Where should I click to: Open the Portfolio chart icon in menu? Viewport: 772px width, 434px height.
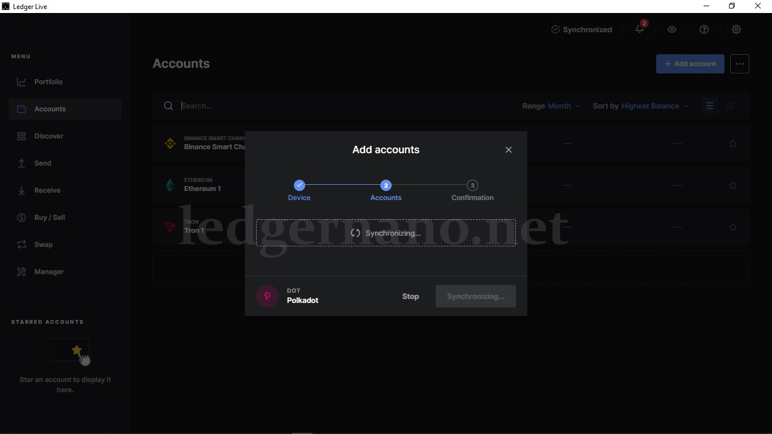(21, 82)
